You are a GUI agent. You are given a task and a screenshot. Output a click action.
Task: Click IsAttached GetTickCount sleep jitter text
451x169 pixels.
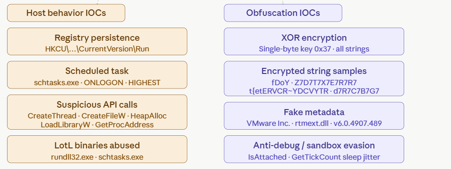coord(314,157)
